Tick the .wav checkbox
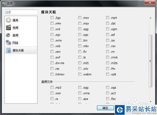157x115 pixels. point(52,93)
